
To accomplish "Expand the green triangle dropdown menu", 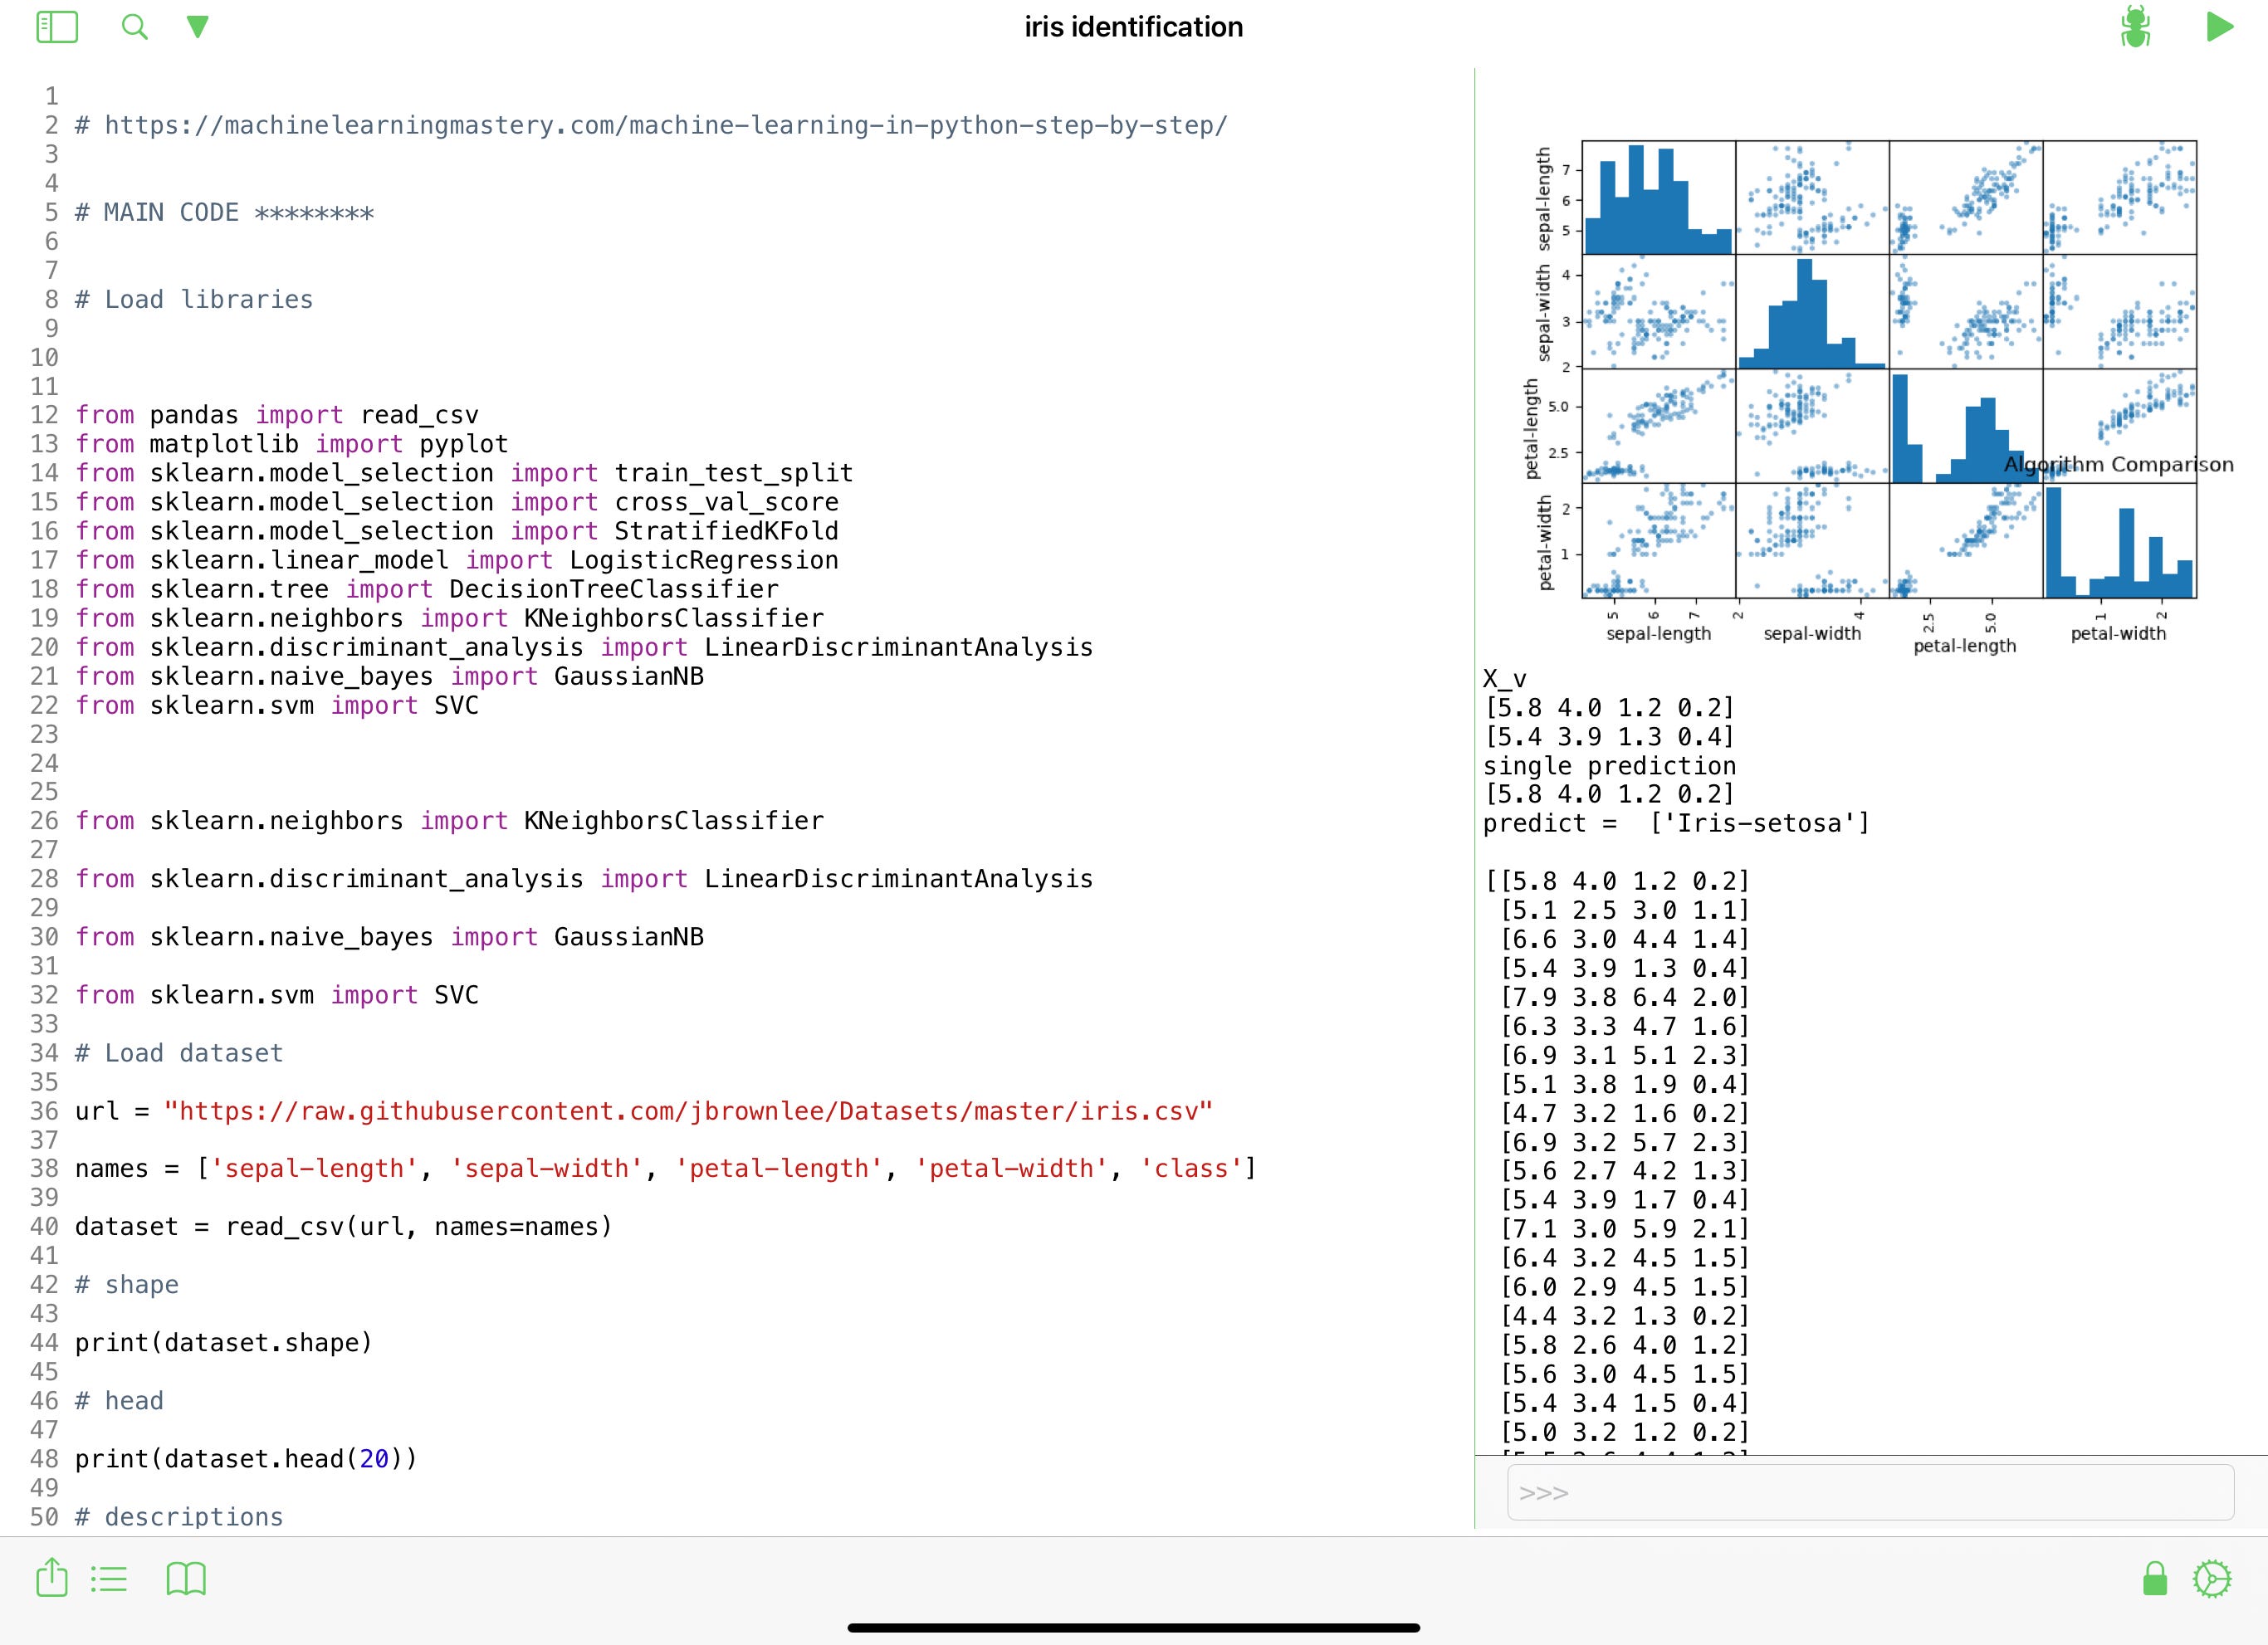I will (198, 27).
